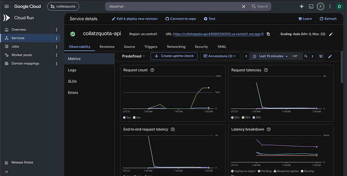The height and width of the screenshot is (176, 347).
Task: Open the Annotations (3) dropdown
Action: click(220, 56)
